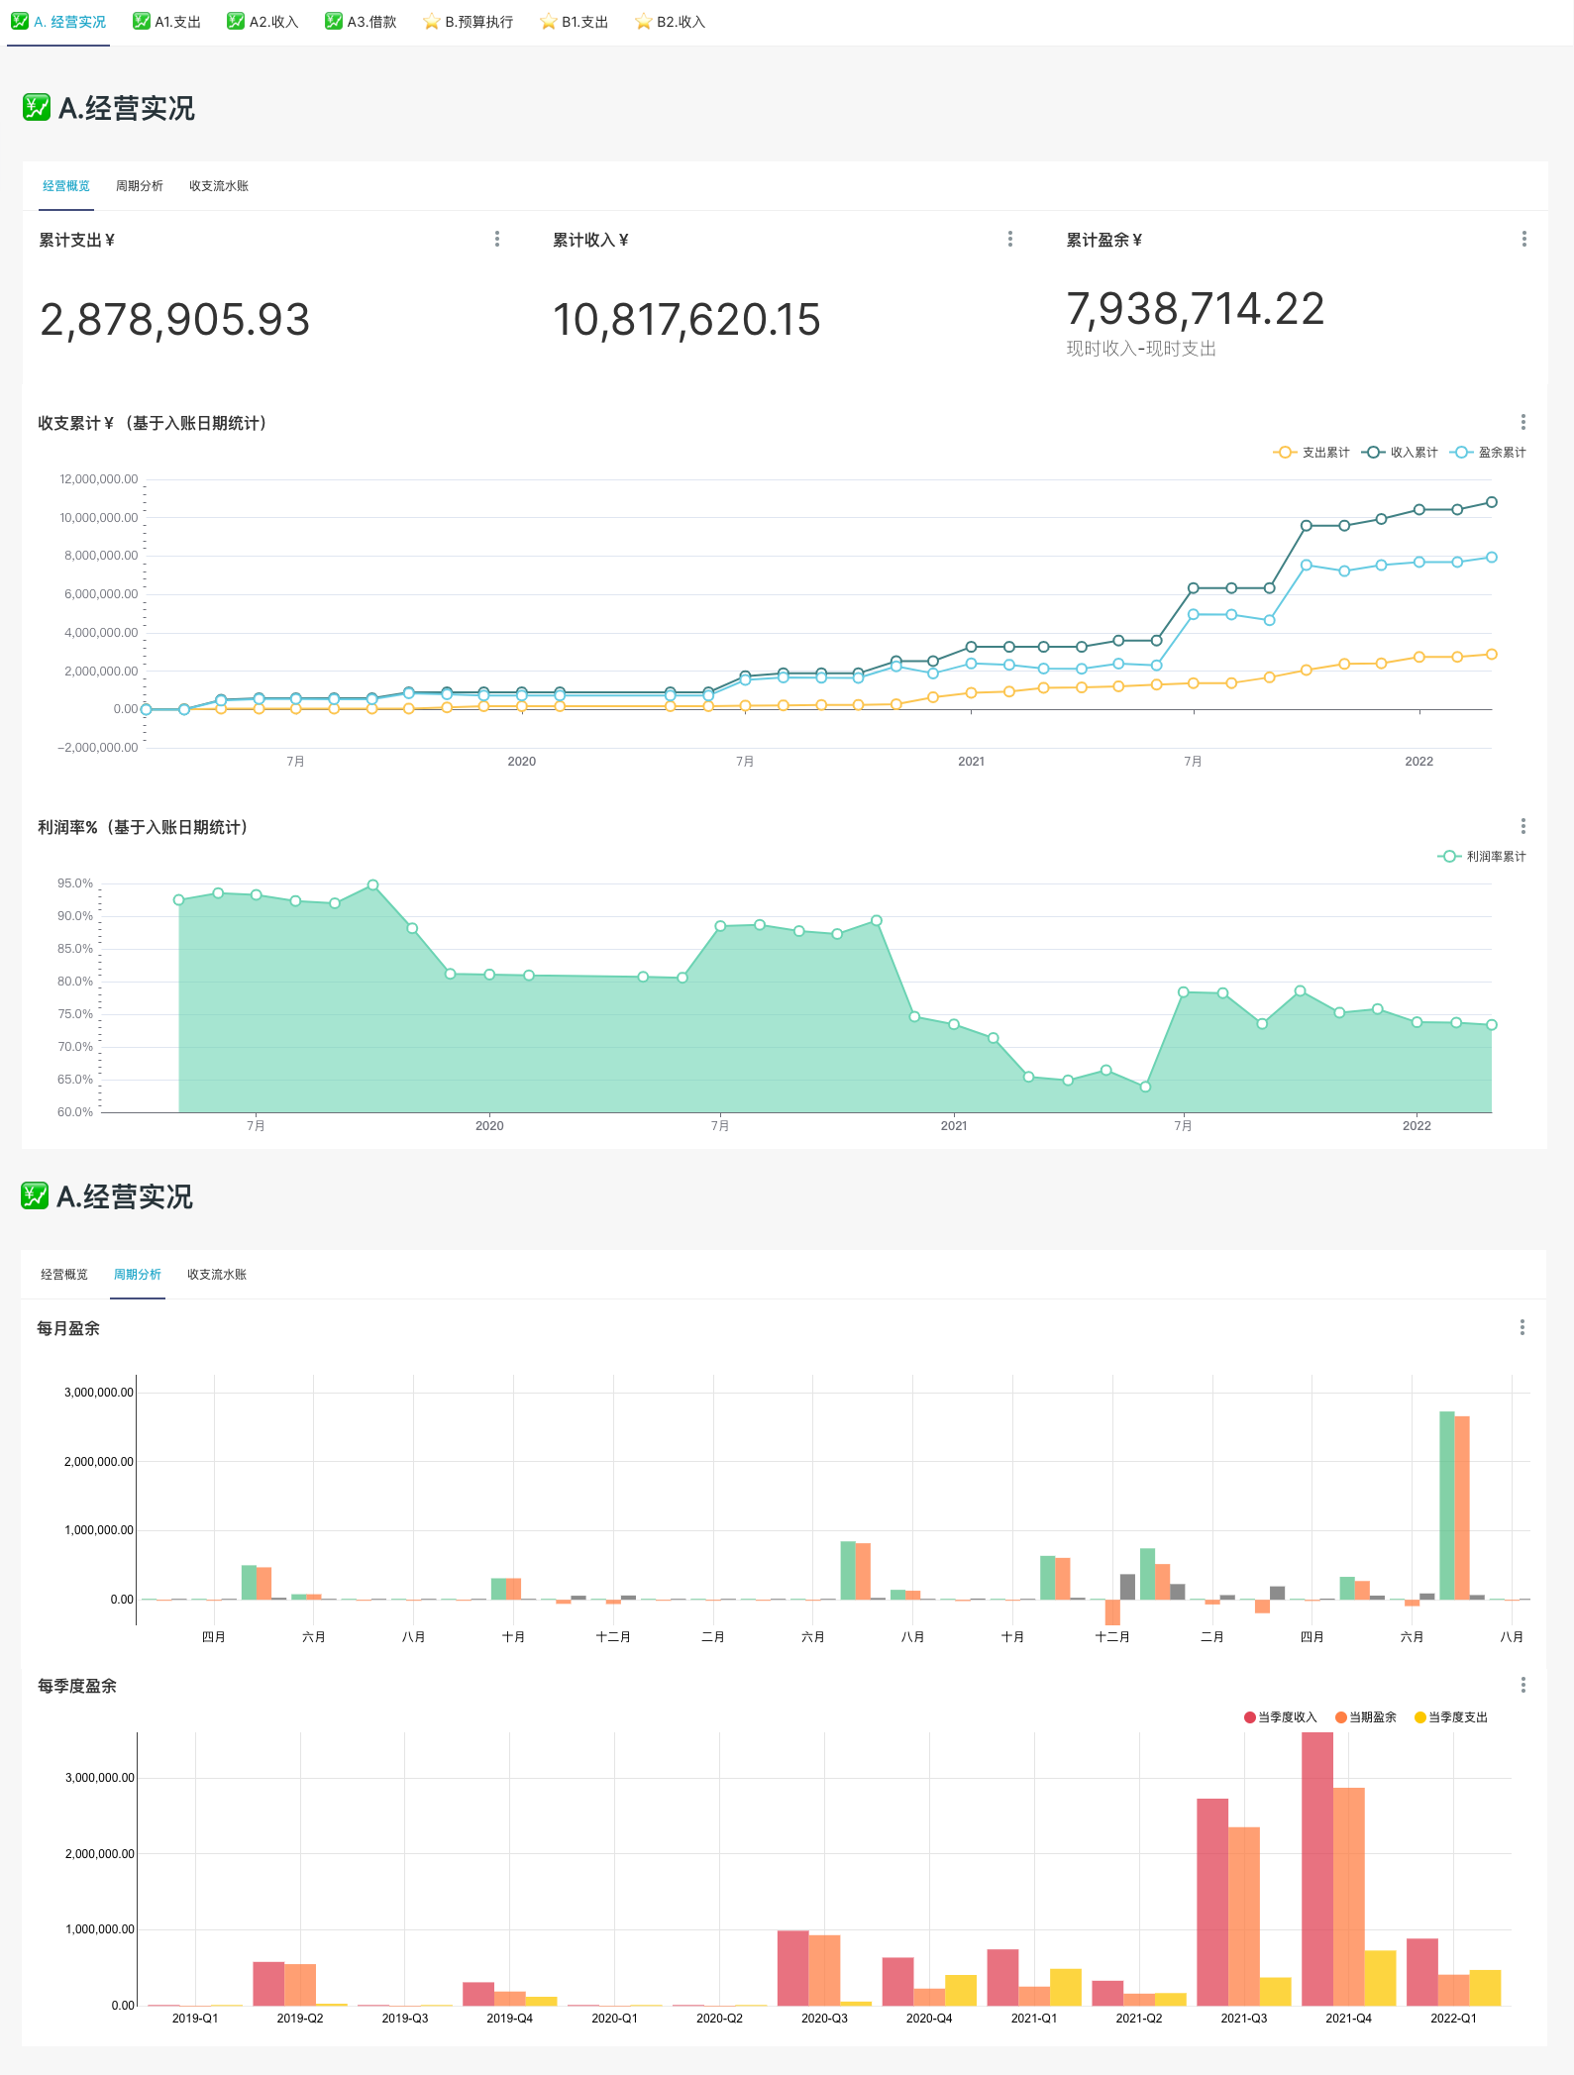Screen dimensions: 1574x2075
Task: Select the 经营概览 sub-tab in the second section
Action: click(64, 1275)
